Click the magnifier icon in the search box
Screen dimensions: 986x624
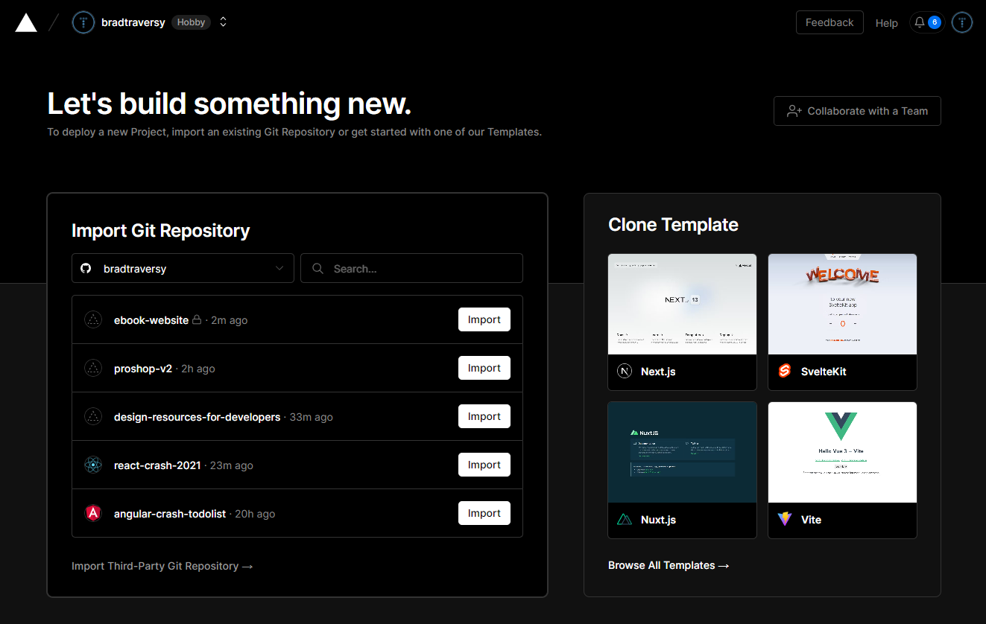pos(317,268)
